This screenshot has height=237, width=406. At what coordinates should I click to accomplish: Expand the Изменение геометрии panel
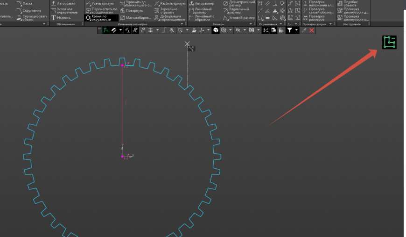pos(182,24)
